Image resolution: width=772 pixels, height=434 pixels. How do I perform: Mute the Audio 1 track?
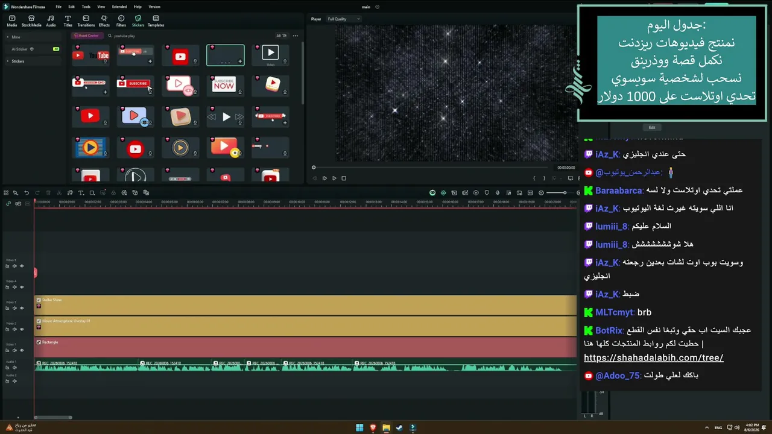coord(14,367)
